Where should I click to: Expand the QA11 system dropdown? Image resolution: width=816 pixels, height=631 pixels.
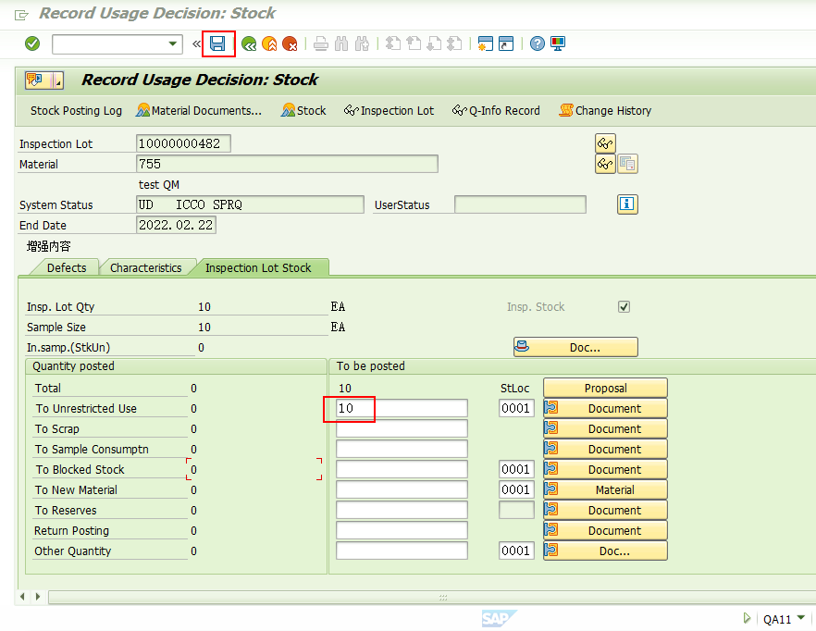(801, 618)
